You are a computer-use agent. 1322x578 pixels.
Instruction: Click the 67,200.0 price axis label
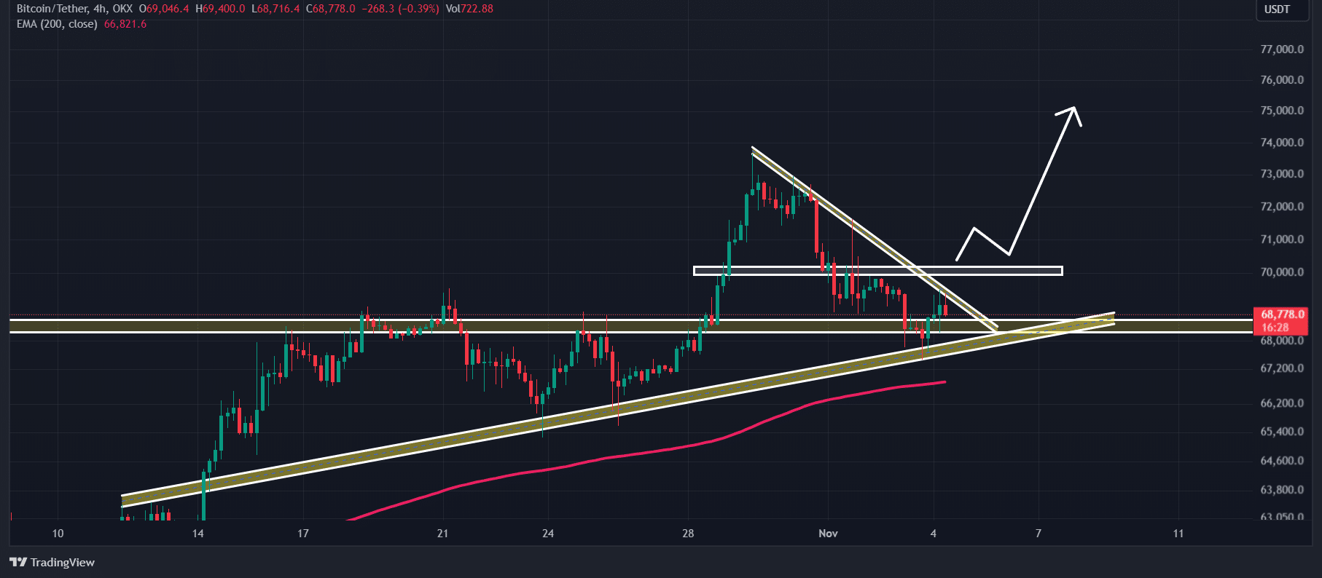coord(1282,368)
